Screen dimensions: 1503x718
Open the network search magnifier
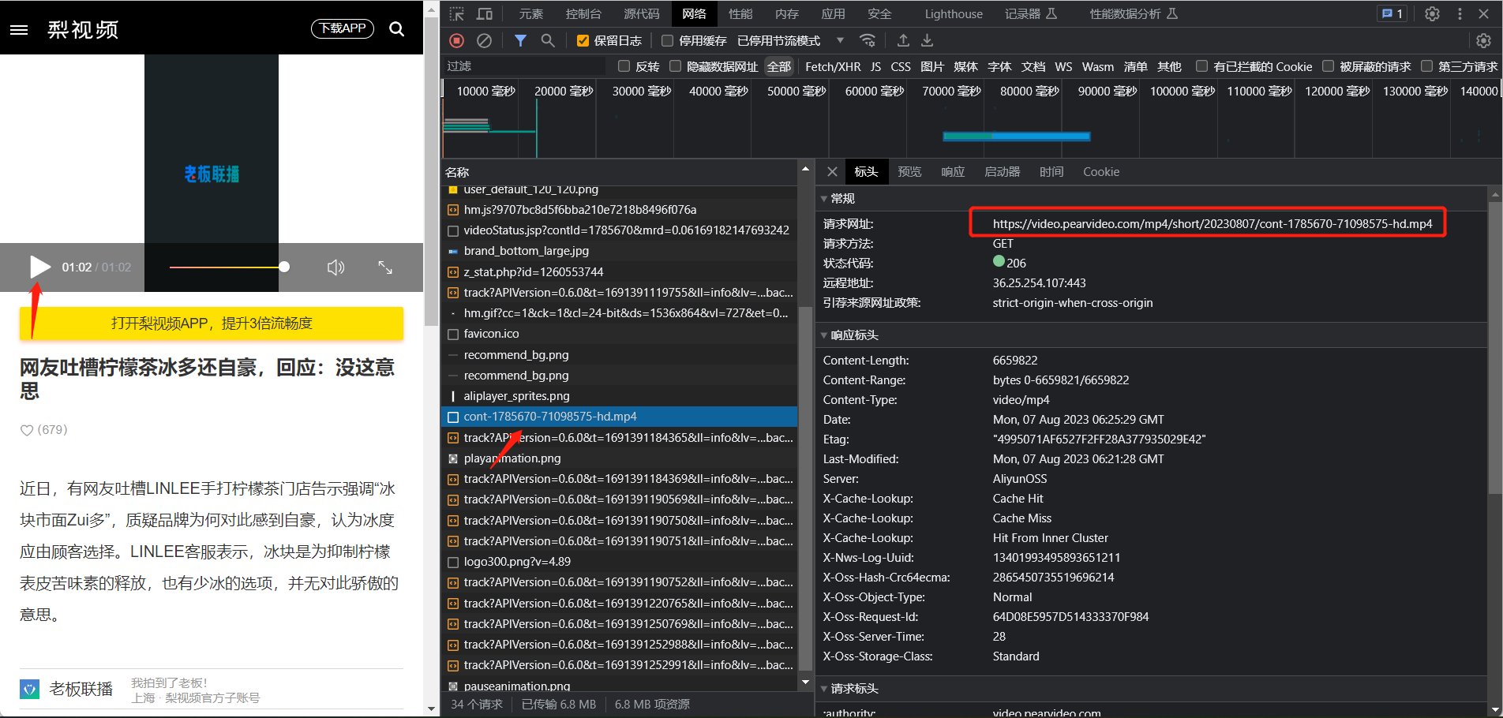(x=548, y=40)
